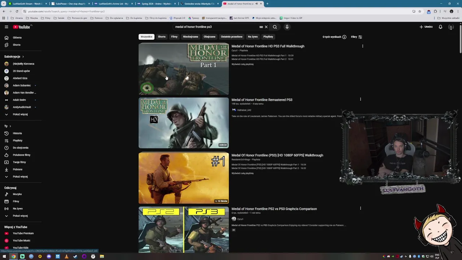Play the 'Part 1' Frontline walkthrough thumbnail

pyautogui.click(x=183, y=69)
